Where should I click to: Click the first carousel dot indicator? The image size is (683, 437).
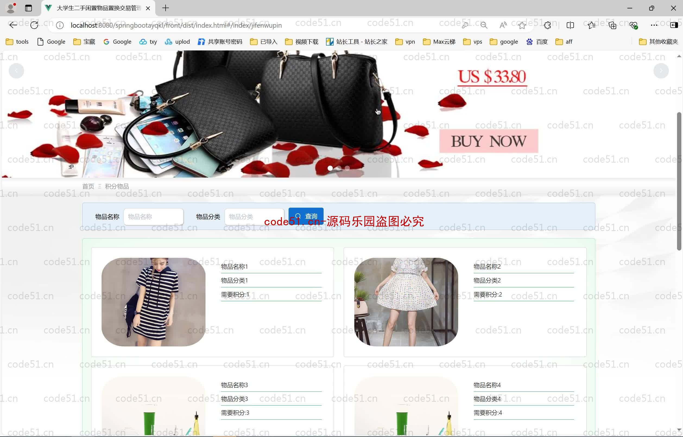pos(330,168)
